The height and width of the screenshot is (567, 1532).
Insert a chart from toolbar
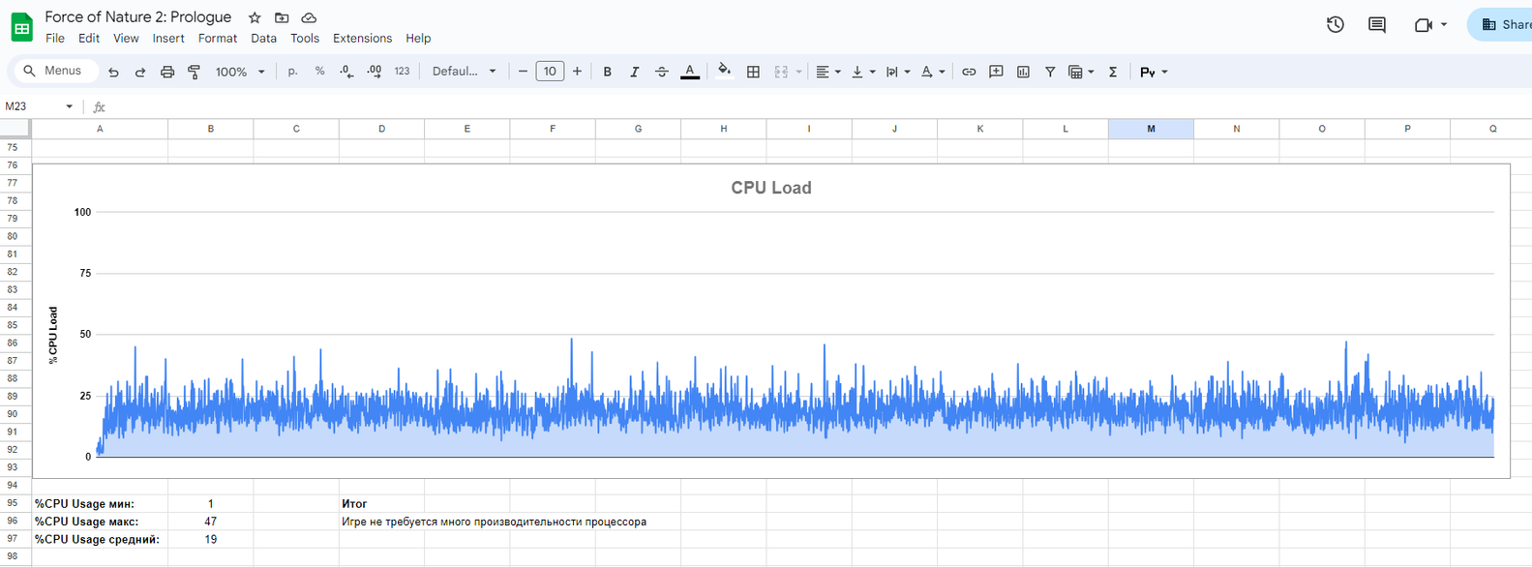(1023, 72)
